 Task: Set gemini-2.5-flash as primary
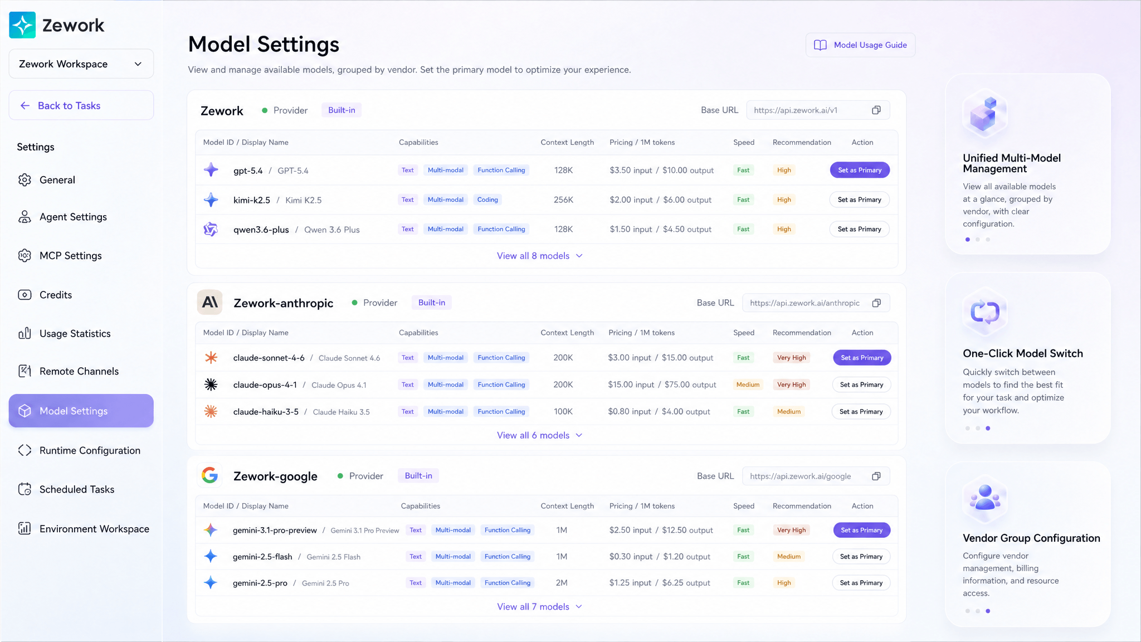tap(861, 556)
